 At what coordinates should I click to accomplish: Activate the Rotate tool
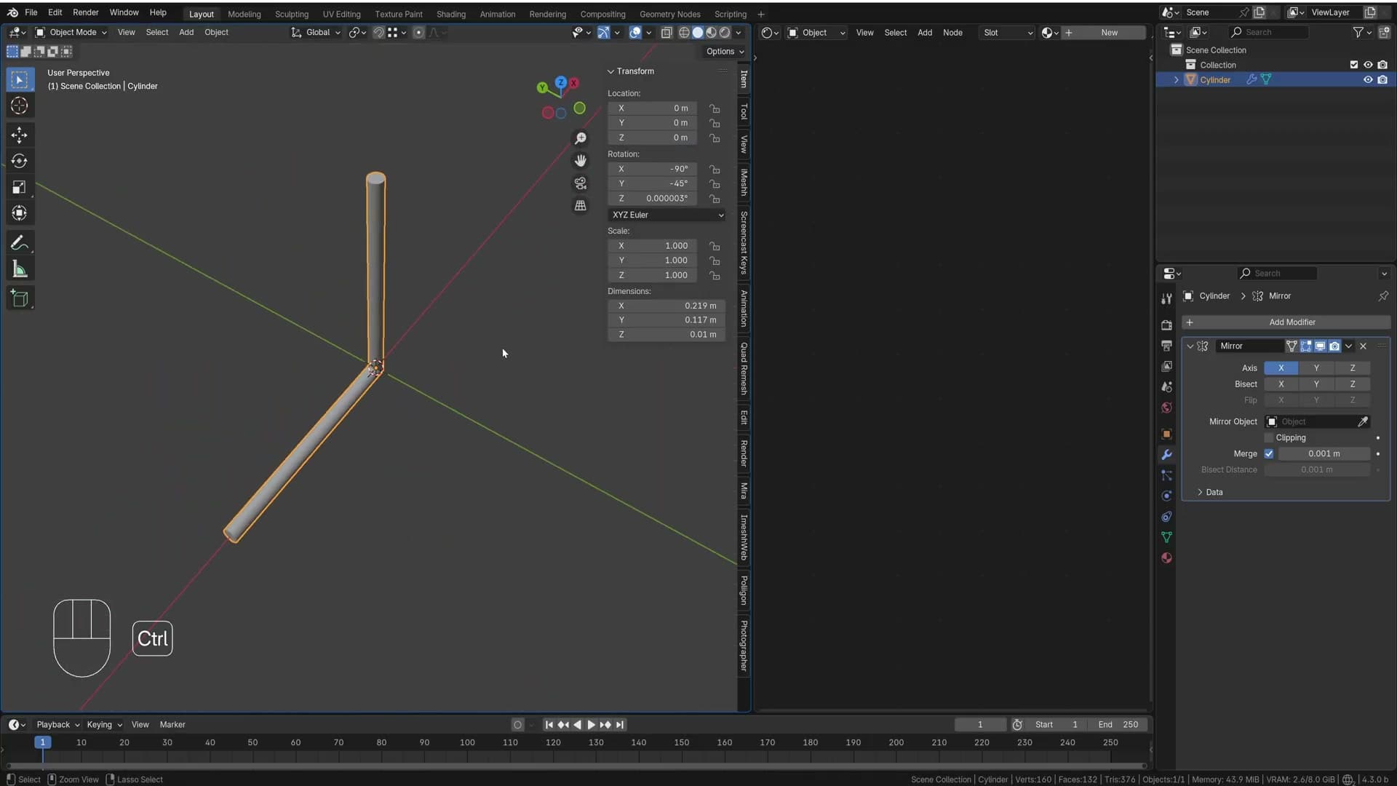[20, 161]
